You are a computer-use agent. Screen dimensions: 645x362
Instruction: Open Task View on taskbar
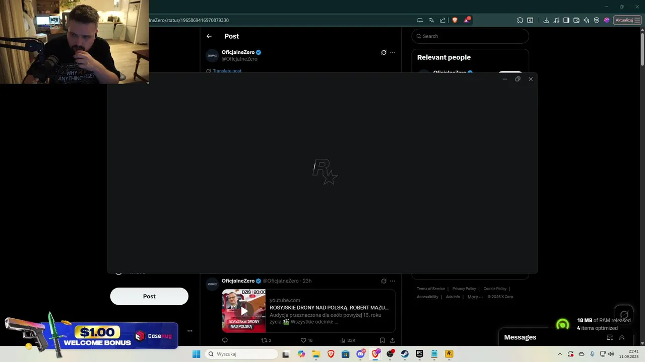click(286, 354)
